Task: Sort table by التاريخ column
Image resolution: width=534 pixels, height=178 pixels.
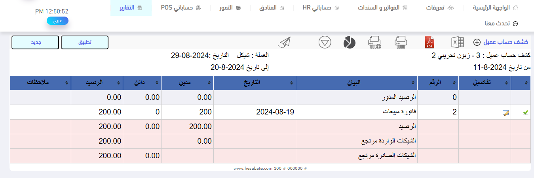Action: click(255, 82)
